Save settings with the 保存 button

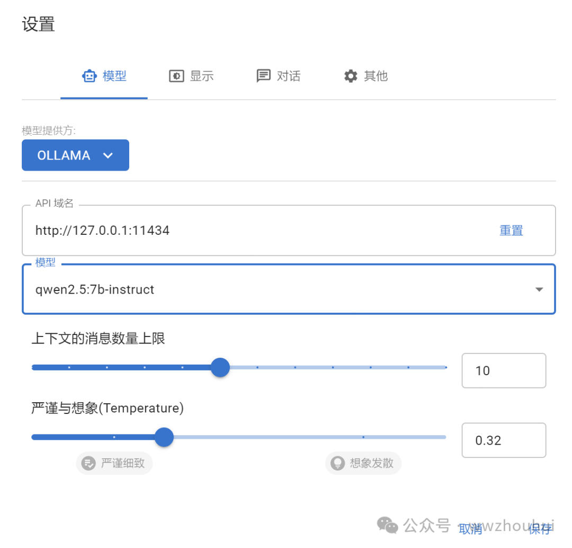(540, 528)
